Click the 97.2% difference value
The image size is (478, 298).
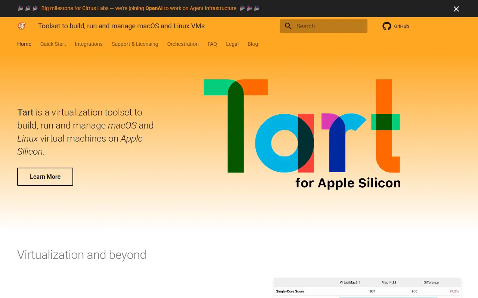(x=454, y=291)
